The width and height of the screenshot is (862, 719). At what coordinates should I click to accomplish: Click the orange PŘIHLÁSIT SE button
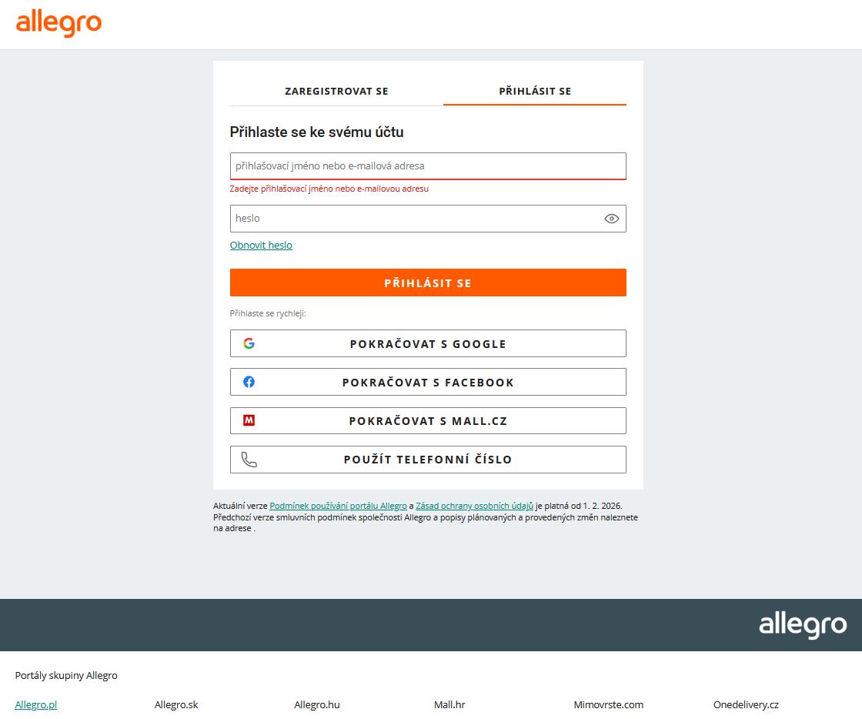click(x=428, y=282)
